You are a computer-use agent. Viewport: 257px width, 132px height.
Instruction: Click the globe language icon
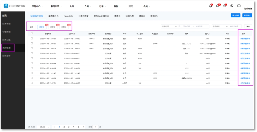click(232, 6)
